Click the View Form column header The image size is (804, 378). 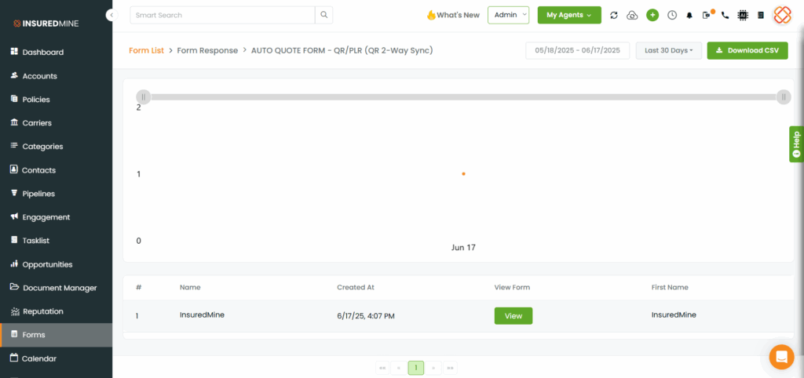click(x=512, y=287)
